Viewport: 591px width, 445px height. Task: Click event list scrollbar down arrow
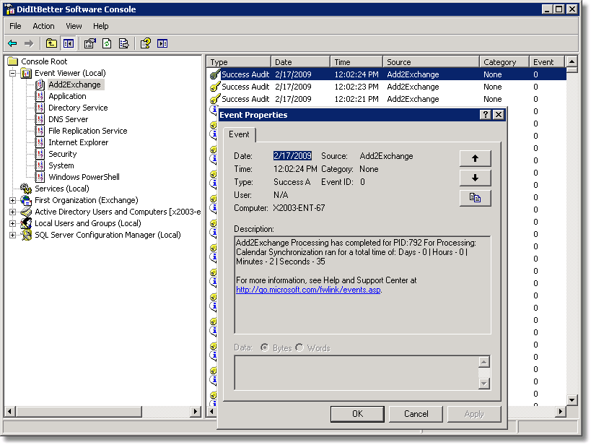tap(572, 400)
